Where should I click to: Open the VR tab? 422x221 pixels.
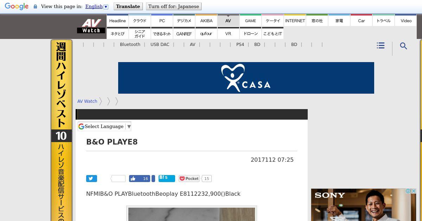[x=228, y=33]
